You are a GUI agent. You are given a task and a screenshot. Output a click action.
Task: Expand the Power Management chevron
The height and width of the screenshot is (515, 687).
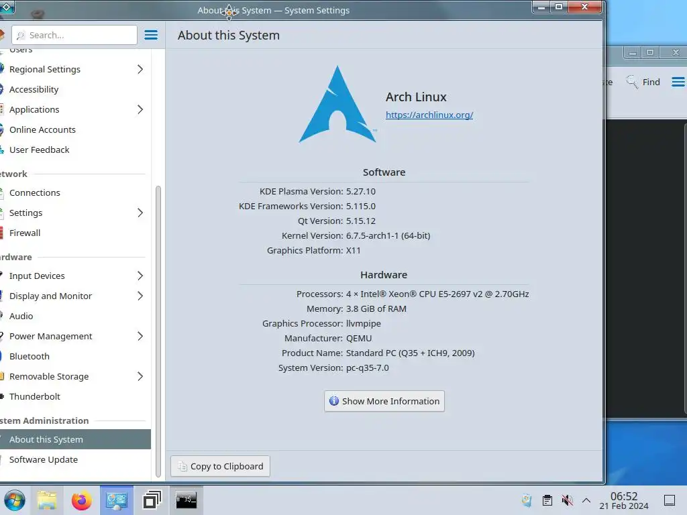point(140,337)
